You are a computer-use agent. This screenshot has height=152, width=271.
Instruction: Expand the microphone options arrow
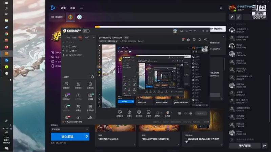tap(162, 113)
